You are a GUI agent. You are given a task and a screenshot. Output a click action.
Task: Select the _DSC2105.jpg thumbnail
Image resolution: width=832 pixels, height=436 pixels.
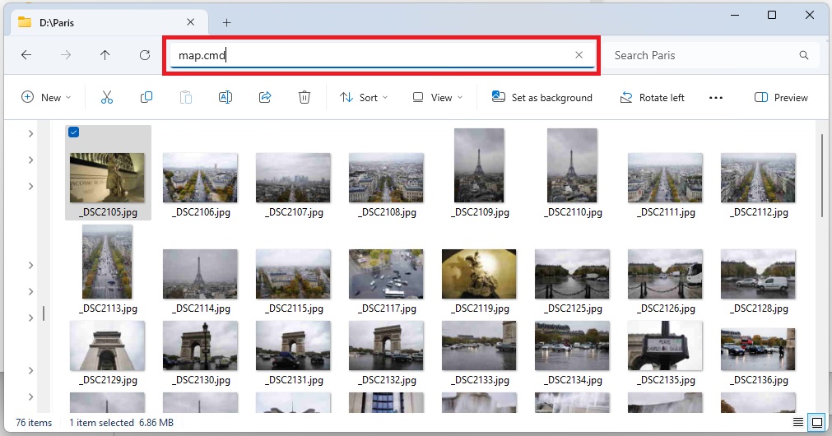pyautogui.click(x=107, y=178)
